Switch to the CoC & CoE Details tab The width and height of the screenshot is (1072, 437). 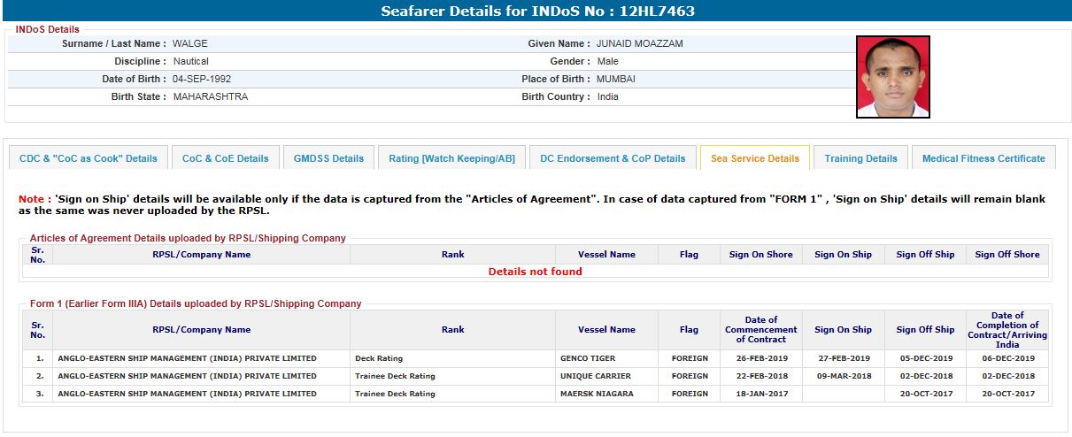[225, 158]
